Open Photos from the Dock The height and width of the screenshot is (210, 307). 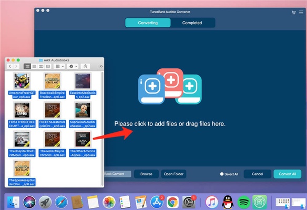pyautogui.click(x=109, y=202)
